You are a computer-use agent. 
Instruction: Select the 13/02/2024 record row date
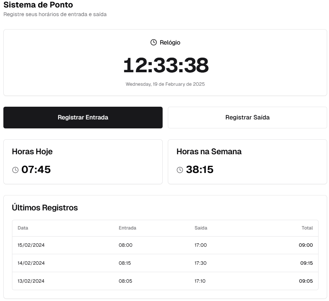click(31, 281)
